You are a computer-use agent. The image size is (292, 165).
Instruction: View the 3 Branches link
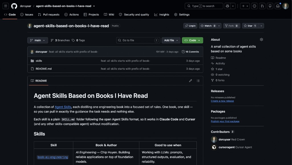pyautogui.click(x=60, y=40)
